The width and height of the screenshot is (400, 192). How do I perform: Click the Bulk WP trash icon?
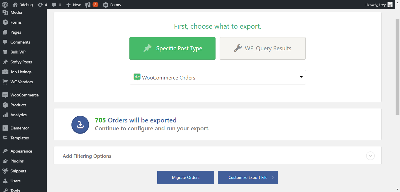5,52
